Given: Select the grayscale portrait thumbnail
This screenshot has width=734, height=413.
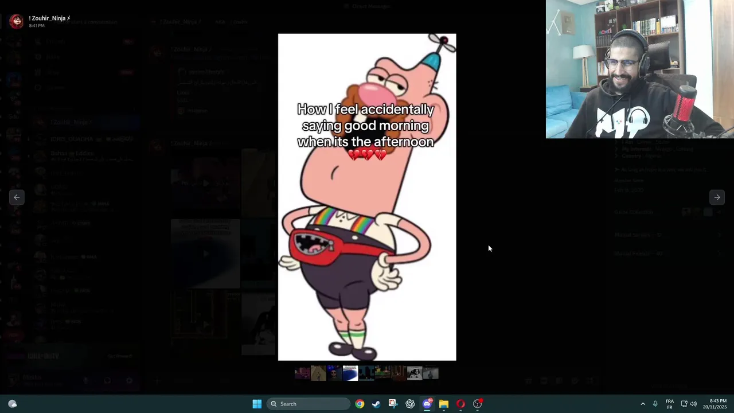Looking at the screenshot, I should pos(415,373).
